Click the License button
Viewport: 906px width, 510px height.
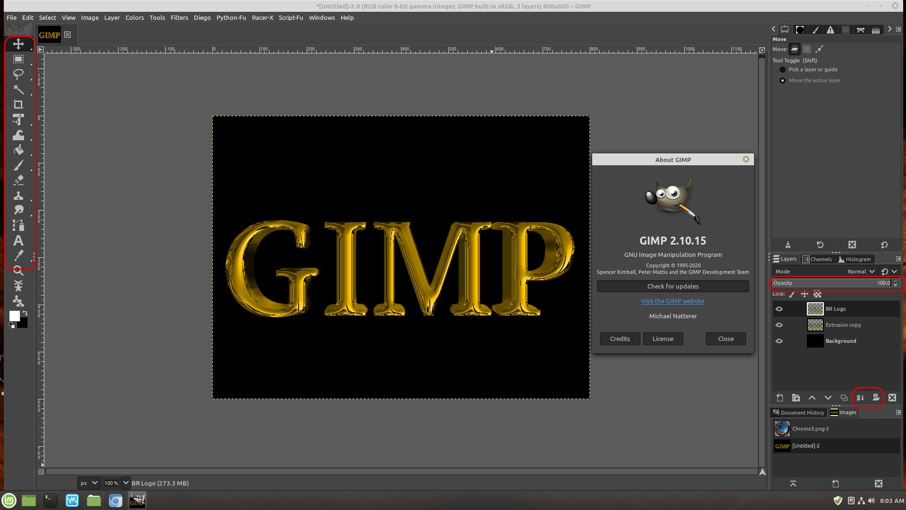[663, 339]
